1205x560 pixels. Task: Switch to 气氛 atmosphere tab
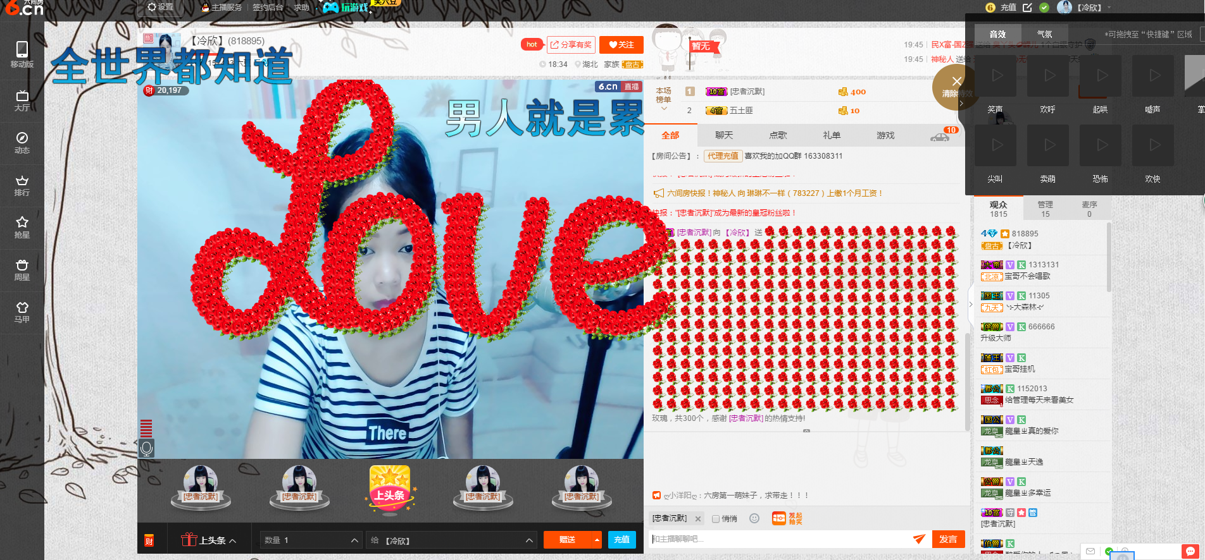(x=1045, y=34)
